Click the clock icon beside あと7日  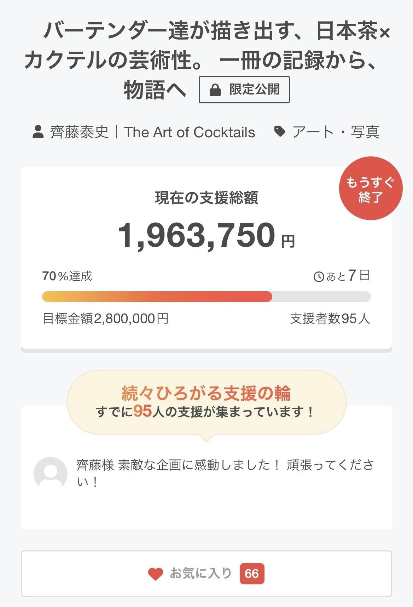click(x=319, y=276)
